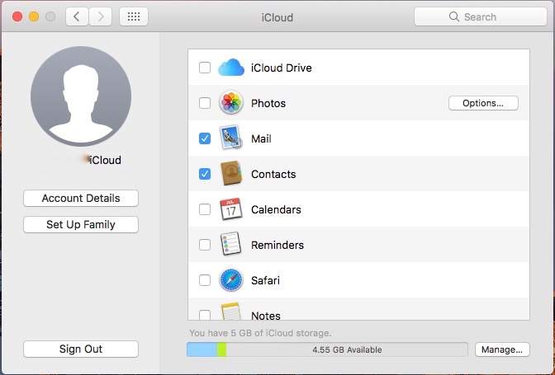Image resolution: width=555 pixels, height=375 pixels.
Task: Select the Reminders label text
Action: [x=277, y=245]
